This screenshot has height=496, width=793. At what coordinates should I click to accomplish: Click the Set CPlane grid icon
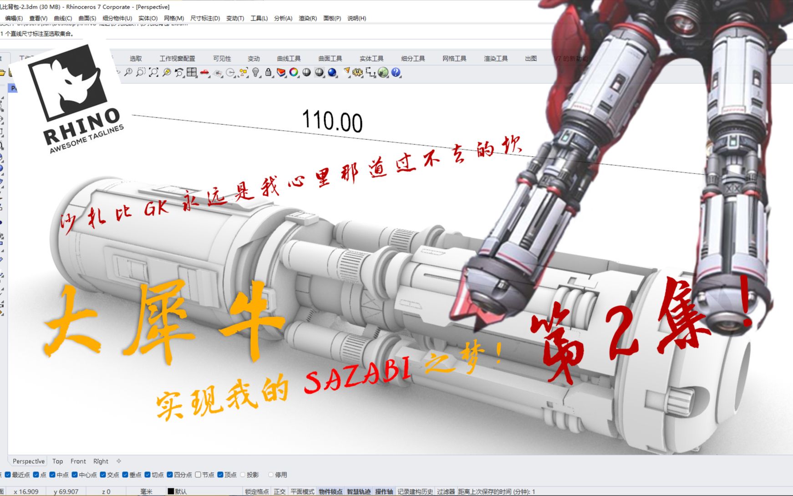pyautogui.click(x=218, y=72)
